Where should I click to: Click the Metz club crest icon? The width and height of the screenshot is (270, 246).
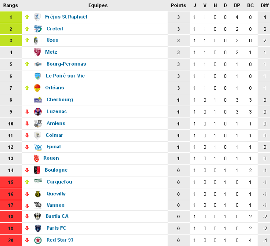click(37, 52)
